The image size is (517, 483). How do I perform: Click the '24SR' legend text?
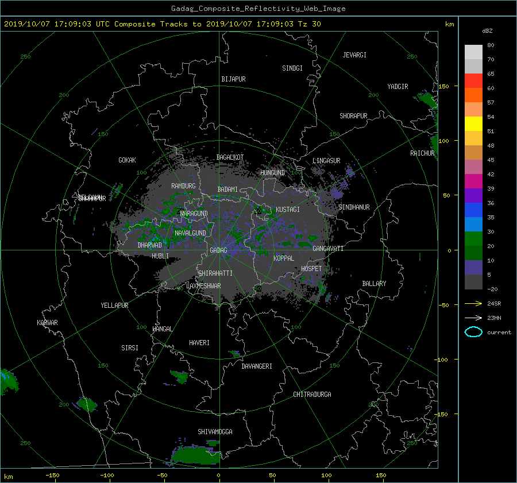pyautogui.click(x=494, y=304)
